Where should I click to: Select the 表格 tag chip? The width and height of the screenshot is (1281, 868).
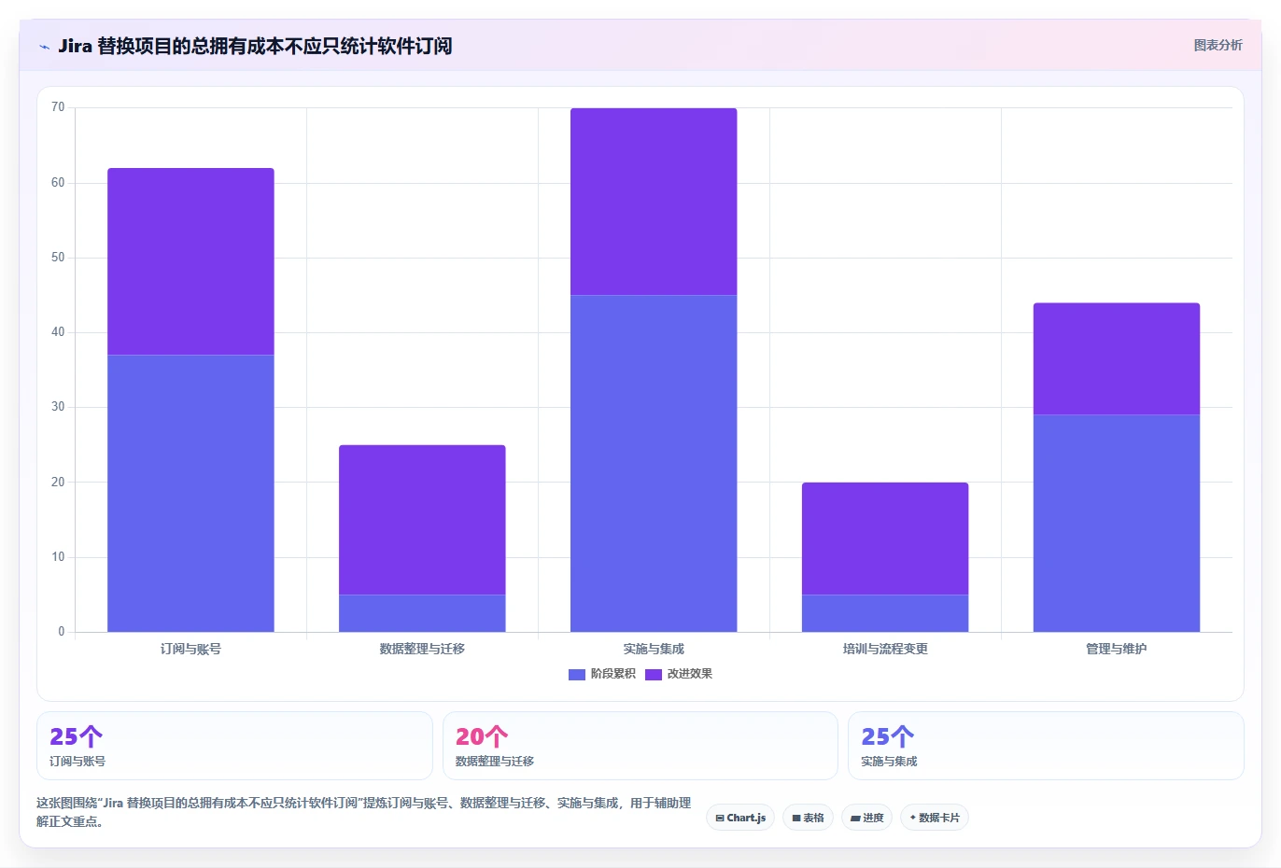pos(809,818)
